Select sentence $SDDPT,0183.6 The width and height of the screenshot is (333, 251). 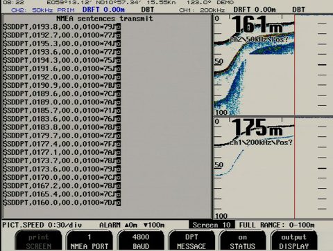62,119
